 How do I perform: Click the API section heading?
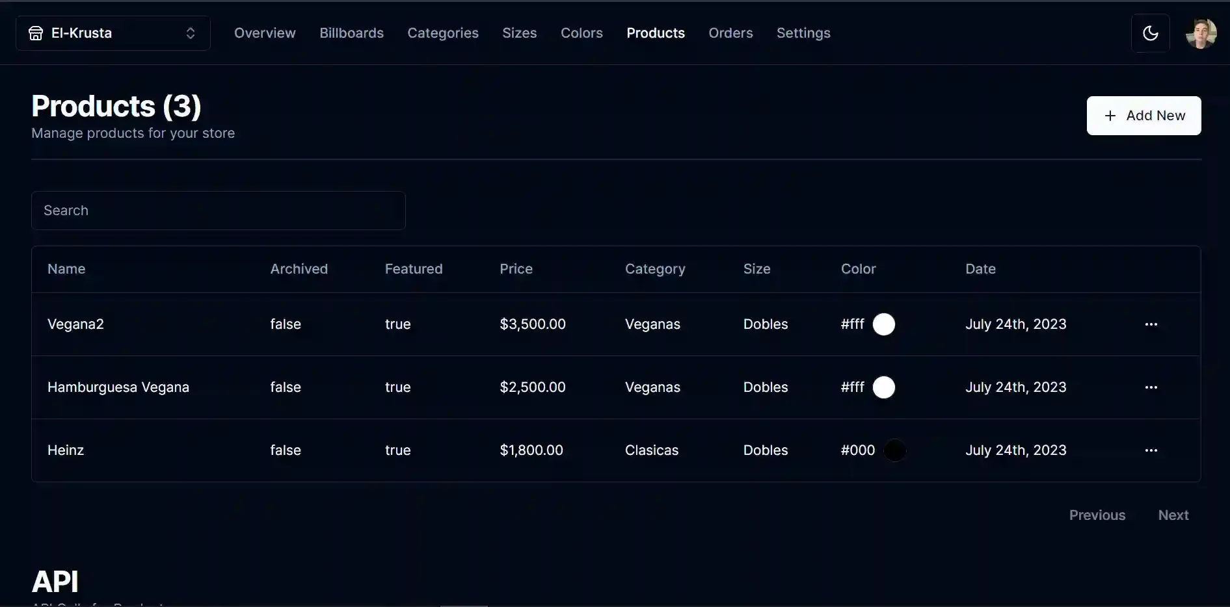pyautogui.click(x=55, y=582)
